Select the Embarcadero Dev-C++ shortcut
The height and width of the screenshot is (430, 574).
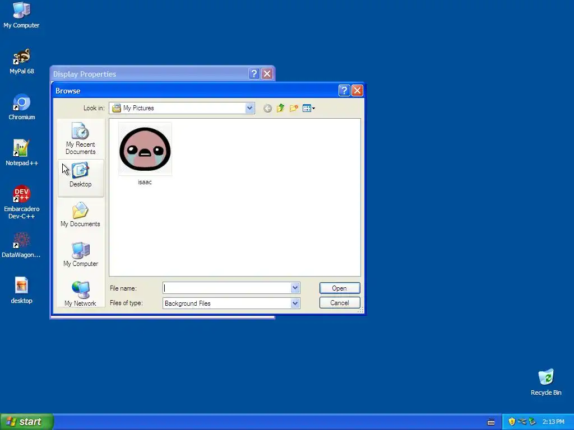click(x=22, y=202)
